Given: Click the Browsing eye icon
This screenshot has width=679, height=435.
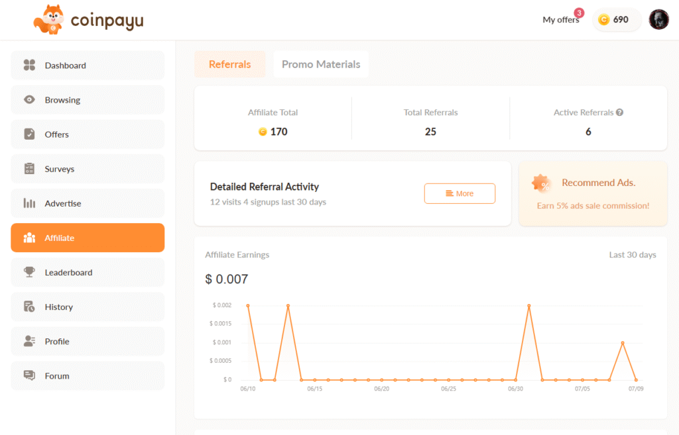Looking at the screenshot, I should (x=29, y=99).
